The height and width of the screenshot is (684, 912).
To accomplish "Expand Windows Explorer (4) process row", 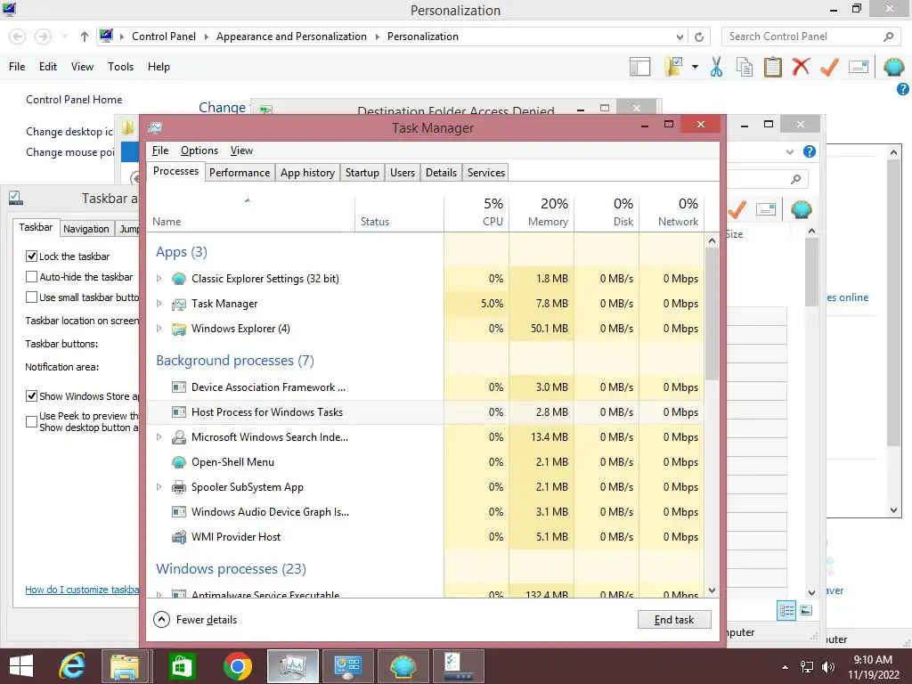I will click(x=159, y=328).
